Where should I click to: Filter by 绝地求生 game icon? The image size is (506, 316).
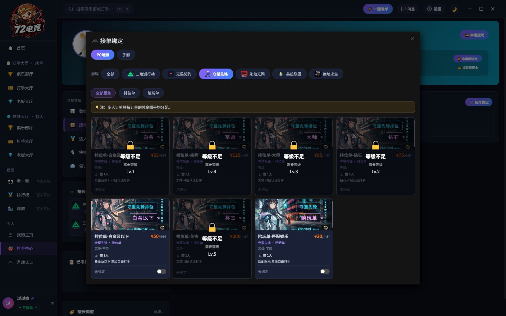tap(317, 74)
